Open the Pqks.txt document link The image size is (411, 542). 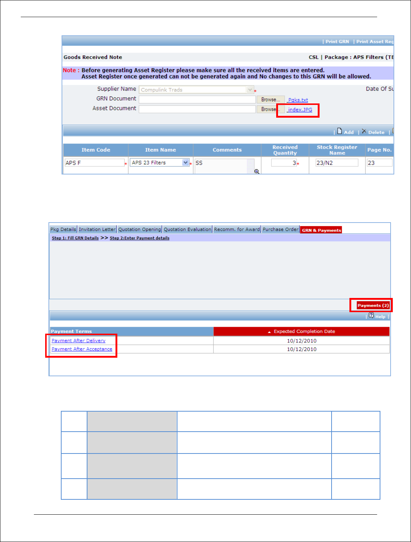(x=298, y=100)
